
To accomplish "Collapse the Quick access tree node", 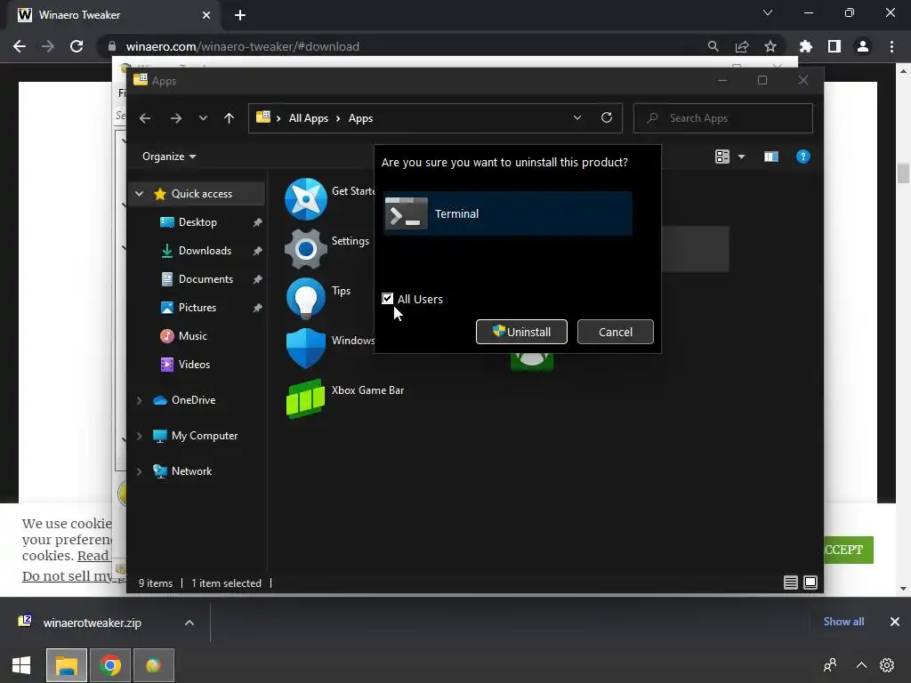I will pos(140,193).
